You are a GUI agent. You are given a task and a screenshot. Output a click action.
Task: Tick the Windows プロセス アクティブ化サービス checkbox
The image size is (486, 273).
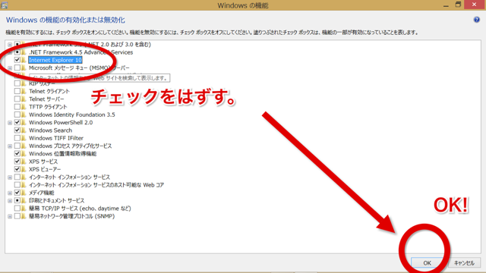[x=17, y=146]
